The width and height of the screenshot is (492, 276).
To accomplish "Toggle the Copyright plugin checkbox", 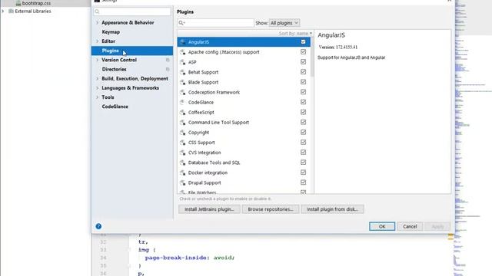I will point(303,132).
